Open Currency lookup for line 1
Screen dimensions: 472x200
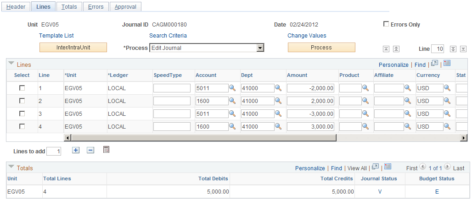pos(447,88)
